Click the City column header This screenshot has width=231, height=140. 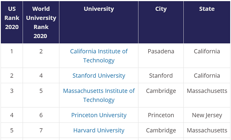point(161,9)
